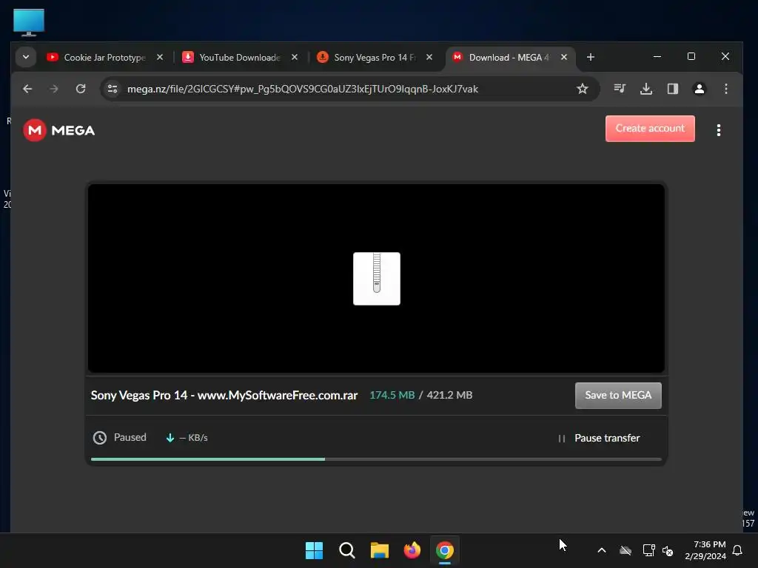Close the Download - MEGA tab

[564, 57]
